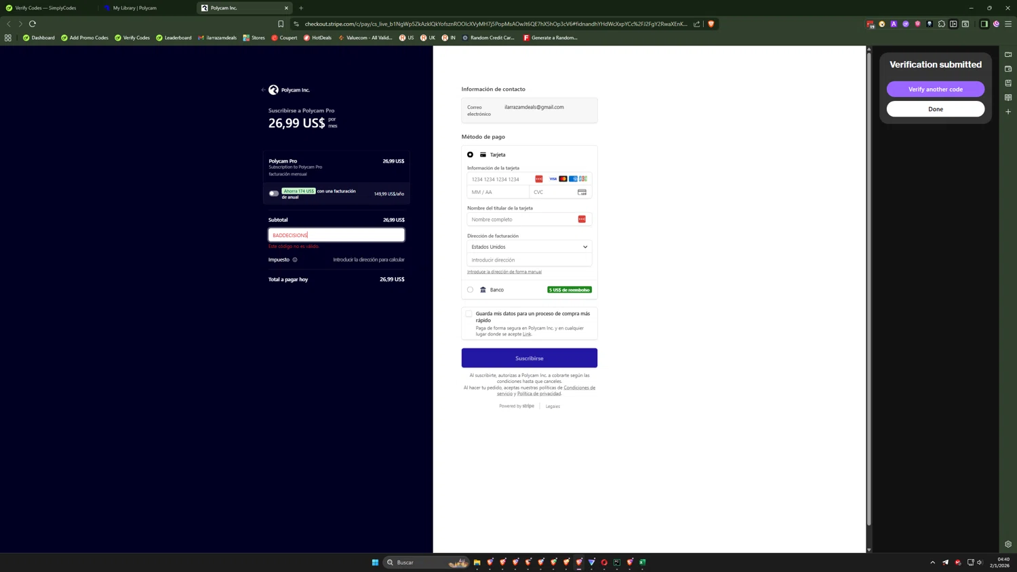Open the Estados Unidos country dropdown

(x=530, y=247)
